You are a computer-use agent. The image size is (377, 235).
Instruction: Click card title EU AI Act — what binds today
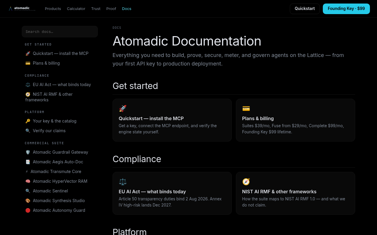coord(152,192)
